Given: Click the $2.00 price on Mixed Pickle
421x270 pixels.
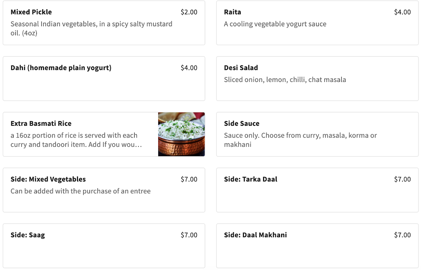Looking at the screenshot, I should coord(189,12).
